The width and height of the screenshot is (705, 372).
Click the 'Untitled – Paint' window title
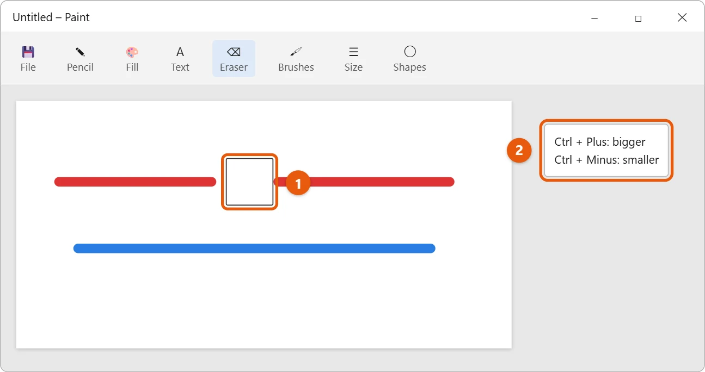51,17
